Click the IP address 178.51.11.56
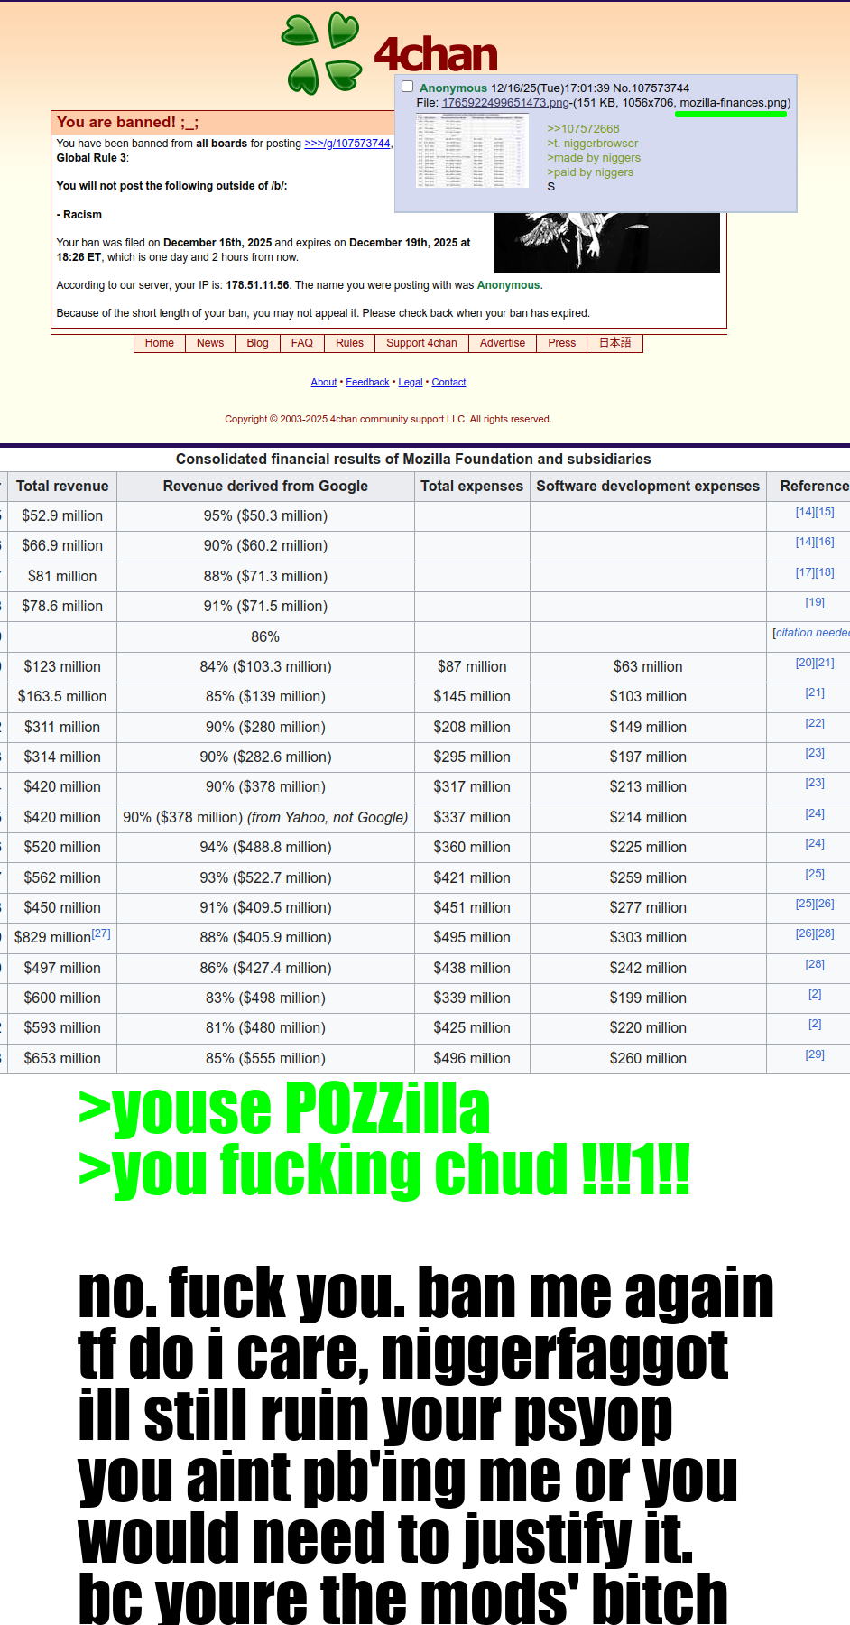The height and width of the screenshot is (1625, 850). 258,285
